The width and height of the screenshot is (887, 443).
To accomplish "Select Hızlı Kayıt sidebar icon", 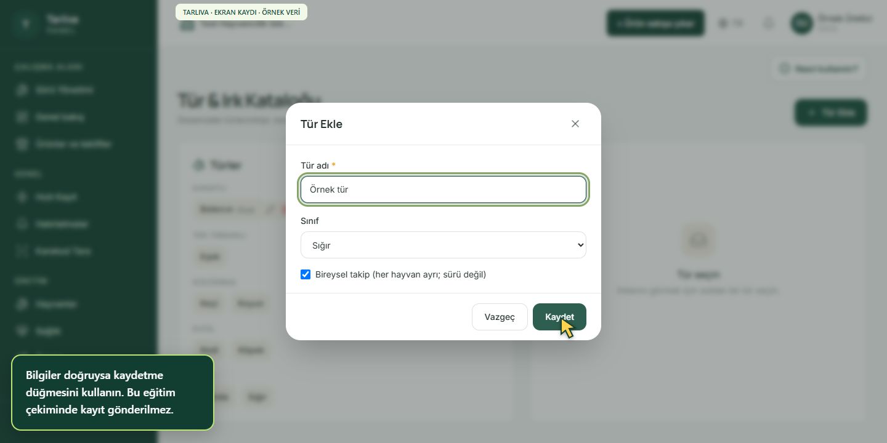I will tap(23, 198).
